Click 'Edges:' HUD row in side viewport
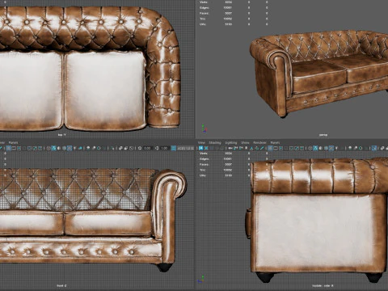This screenshot has height=291, width=388. tap(234, 158)
